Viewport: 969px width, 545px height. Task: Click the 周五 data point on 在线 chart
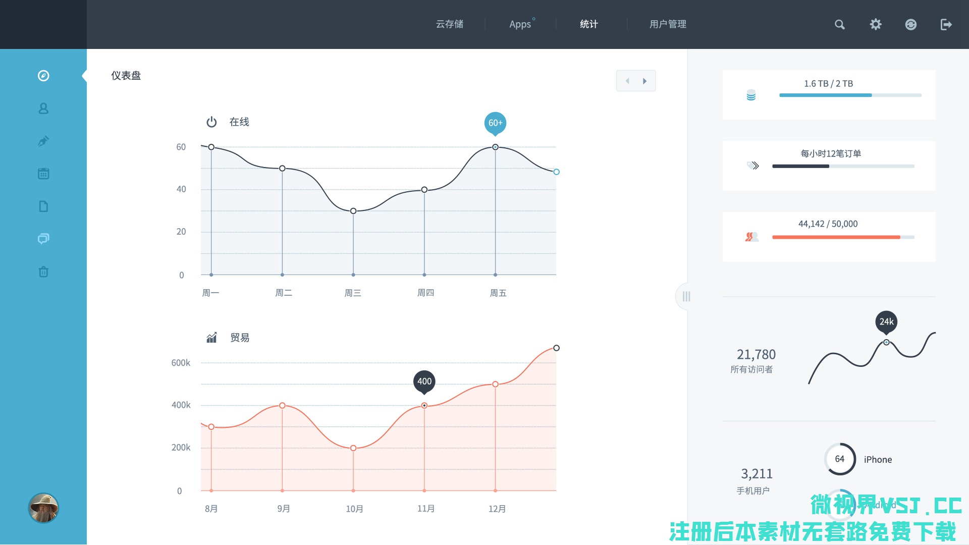click(495, 147)
